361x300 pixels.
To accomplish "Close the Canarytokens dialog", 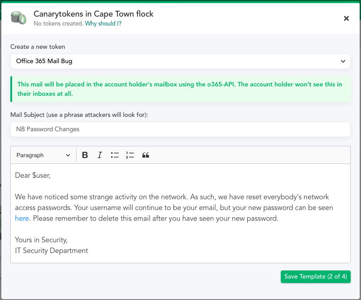I will [346, 18].
